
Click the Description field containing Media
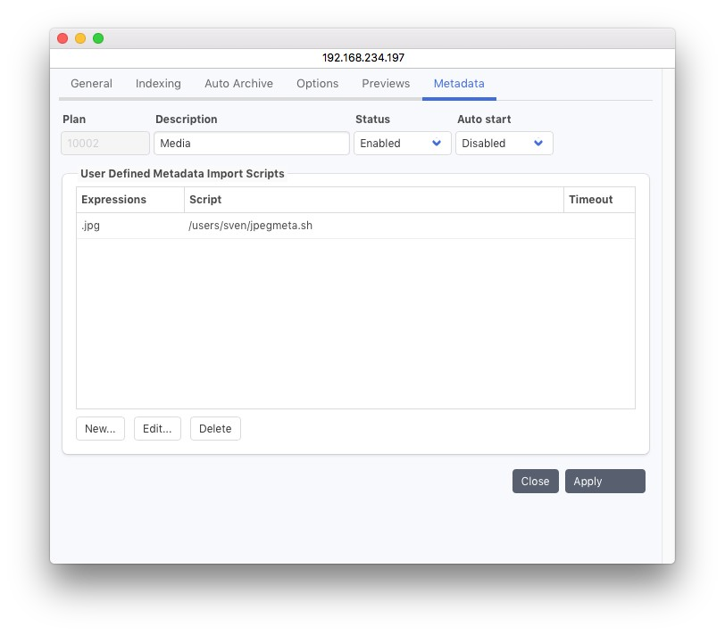pos(251,144)
